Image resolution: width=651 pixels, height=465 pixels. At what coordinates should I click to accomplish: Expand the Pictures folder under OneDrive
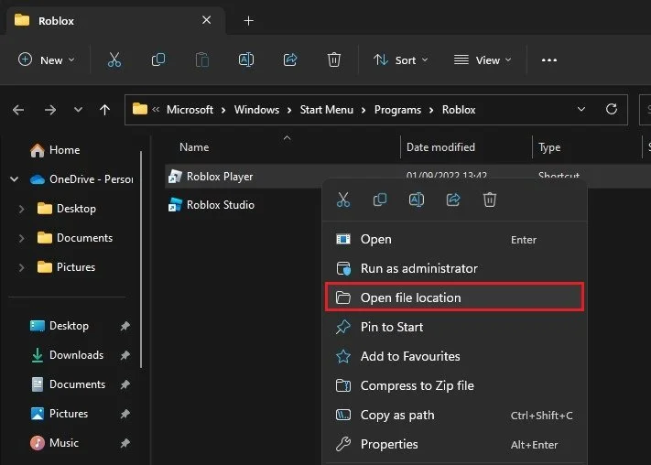[21, 267]
